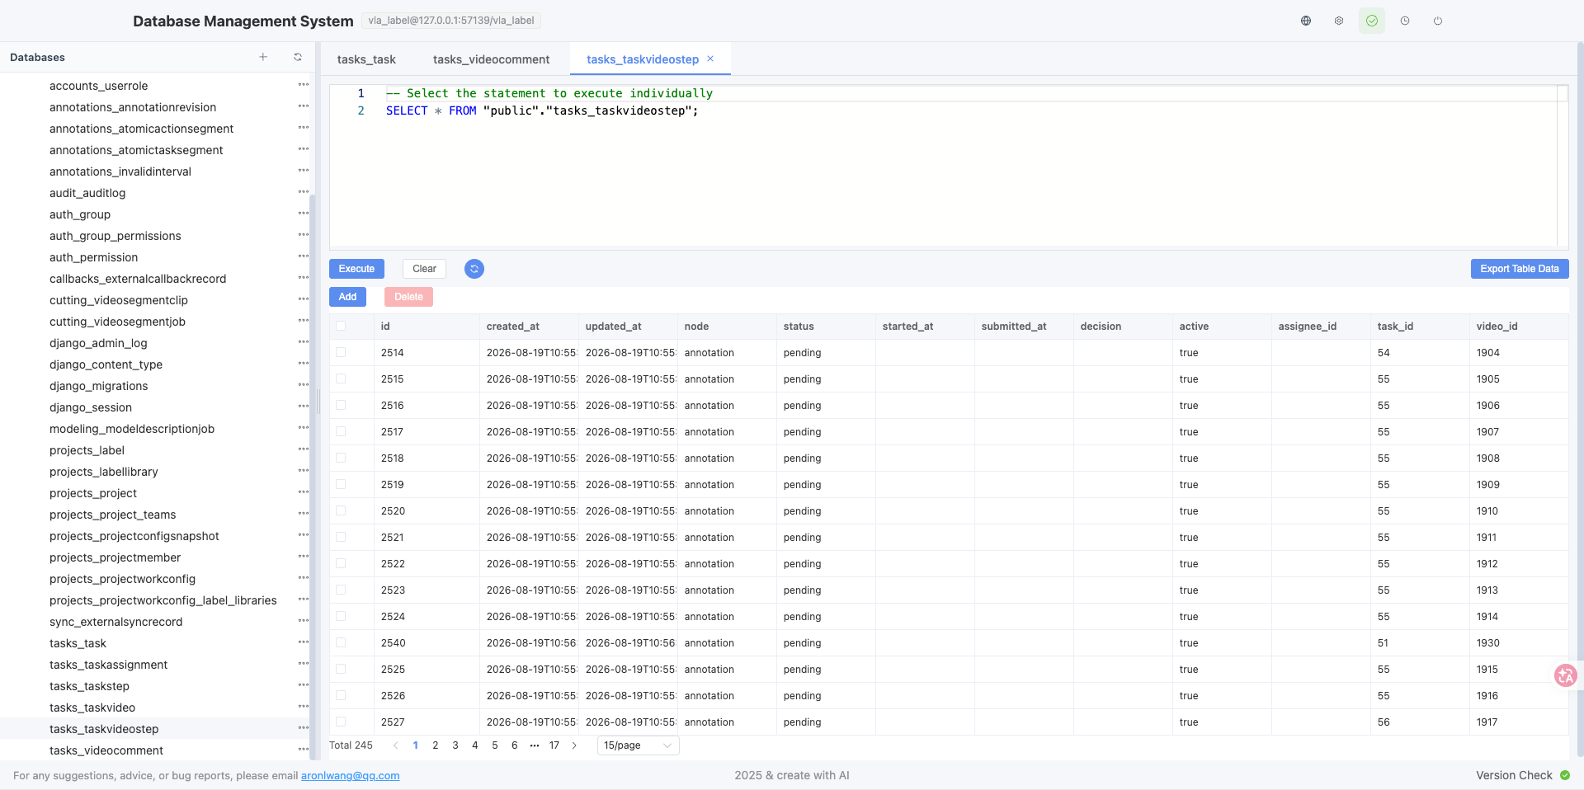Click the globe language icon

[x=1306, y=21]
